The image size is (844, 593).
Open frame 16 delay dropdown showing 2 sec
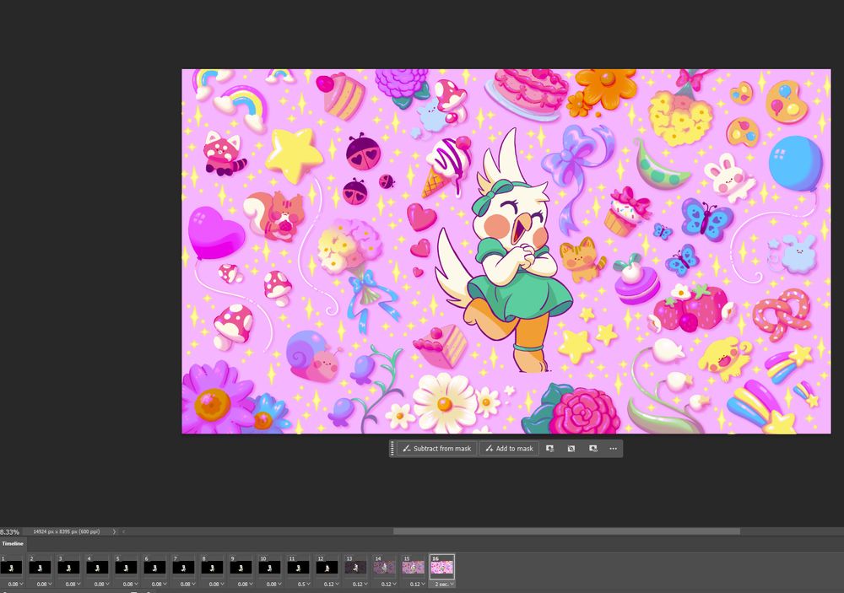tap(442, 584)
